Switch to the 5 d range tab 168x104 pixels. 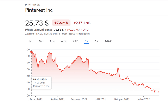pos(41,41)
